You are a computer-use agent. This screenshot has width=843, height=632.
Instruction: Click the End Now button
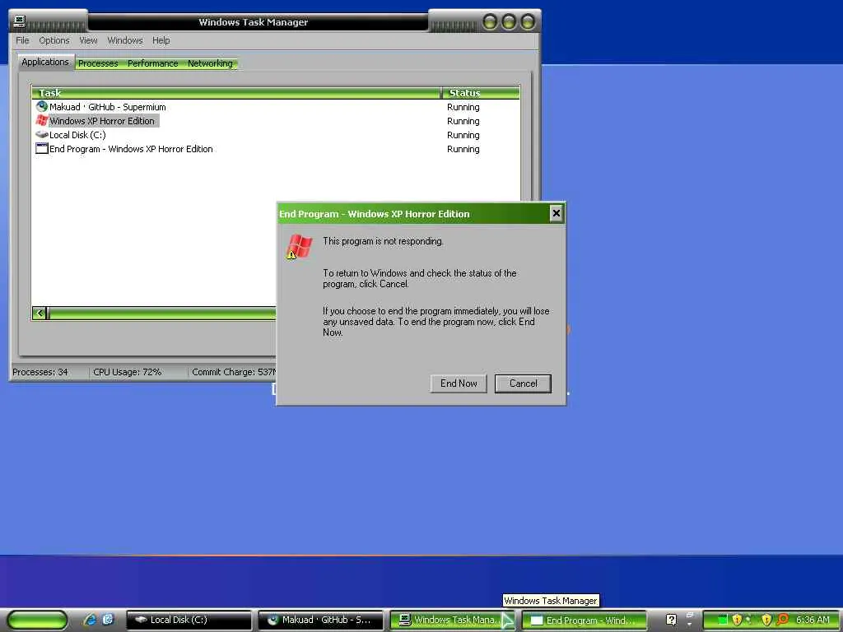click(459, 383)
